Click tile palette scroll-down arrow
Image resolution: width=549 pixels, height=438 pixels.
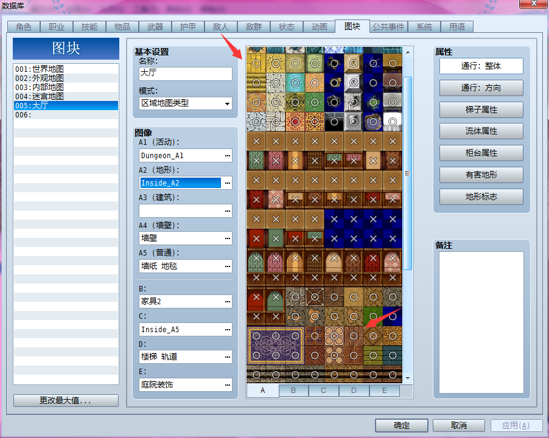point(408,378)
